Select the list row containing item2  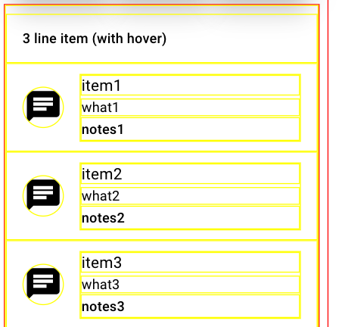tap(161, 196)
